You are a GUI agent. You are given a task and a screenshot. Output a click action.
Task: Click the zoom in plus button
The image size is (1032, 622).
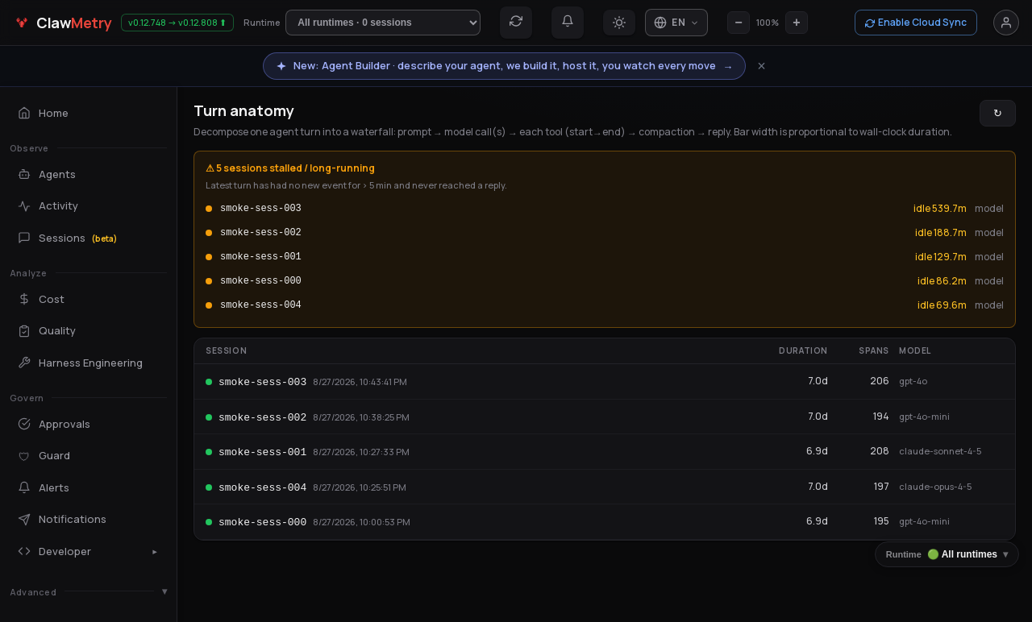797,23
